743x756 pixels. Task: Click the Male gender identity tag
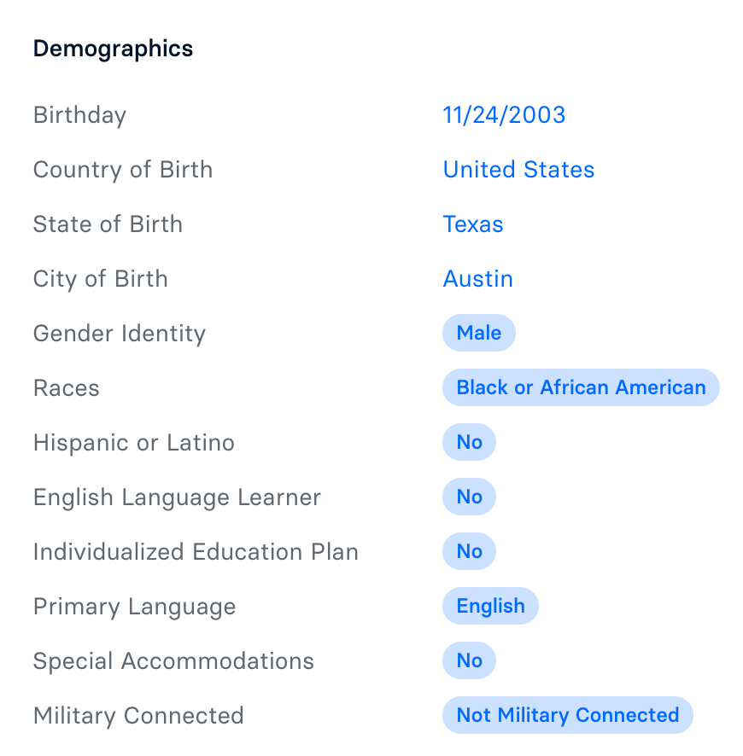point(479,333)
